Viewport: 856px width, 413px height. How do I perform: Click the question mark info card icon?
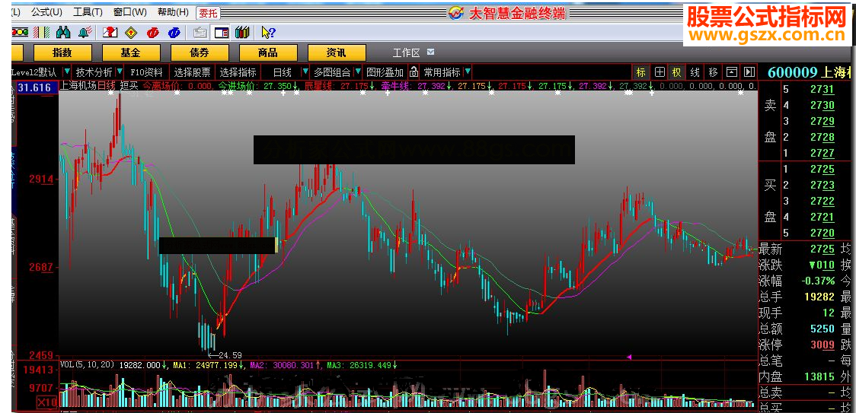(x=110, y=33)
